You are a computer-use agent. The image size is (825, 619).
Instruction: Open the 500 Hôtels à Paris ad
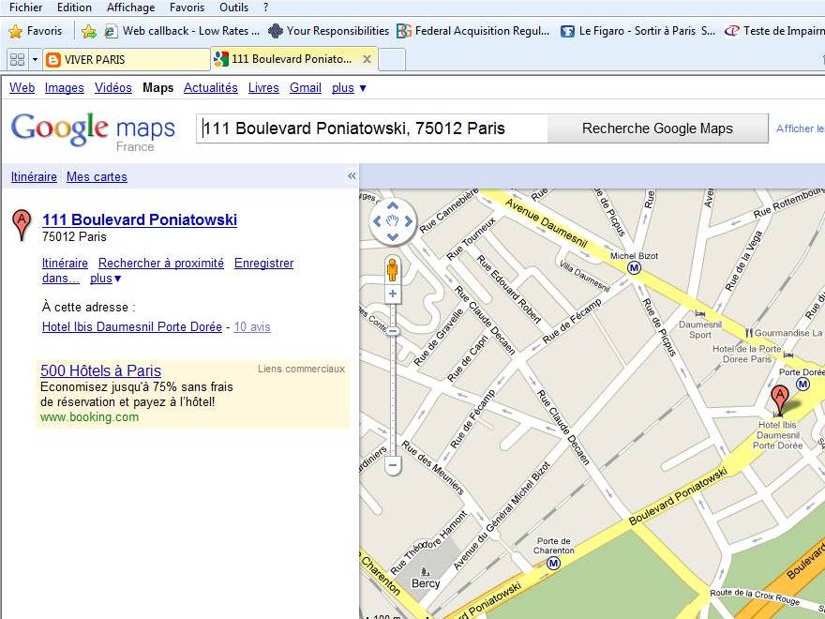click(100, 370)
